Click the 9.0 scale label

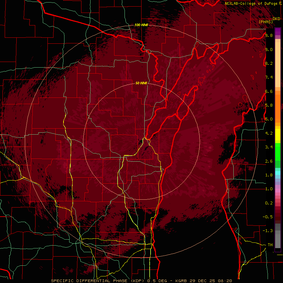pyautogui.click(x=269, y=49)
